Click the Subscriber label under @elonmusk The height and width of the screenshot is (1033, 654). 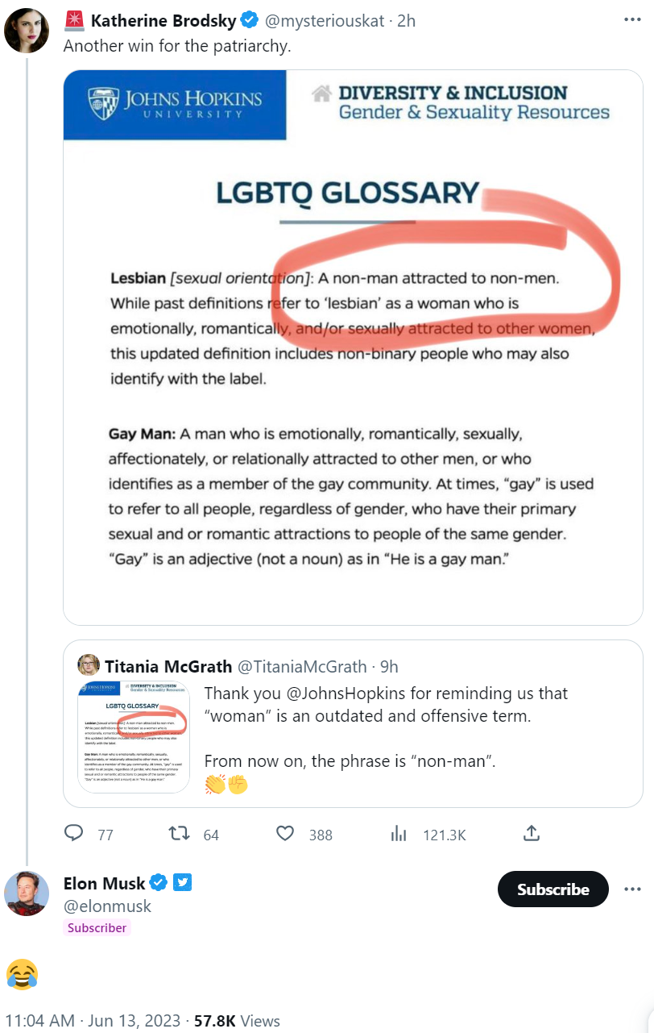(97, 928)
